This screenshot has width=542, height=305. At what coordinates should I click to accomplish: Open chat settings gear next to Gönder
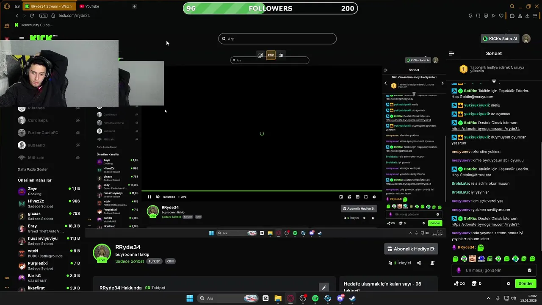tap(508, 283)
